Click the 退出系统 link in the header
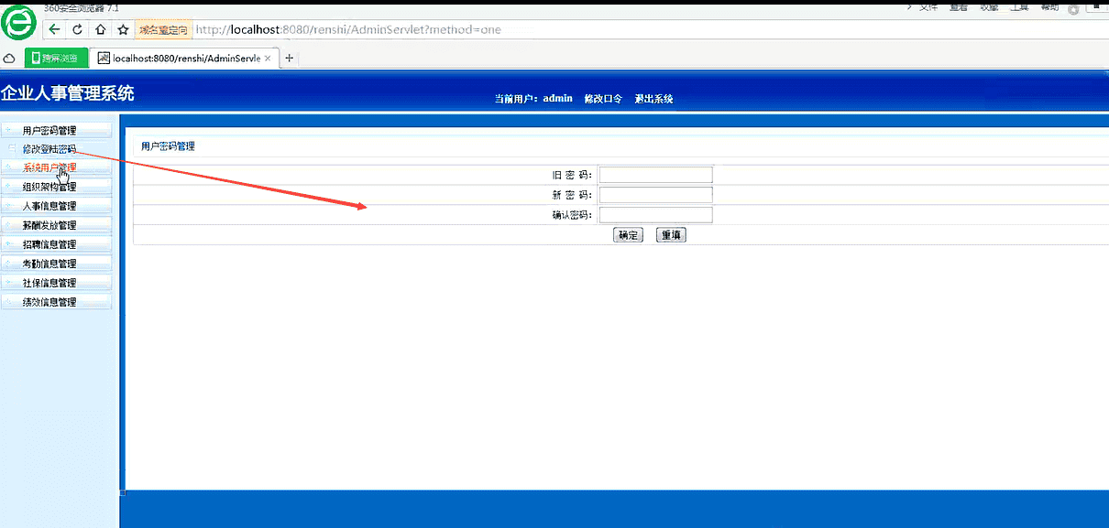This screenshot has width=1109, height=528. (x=653, y=99)
